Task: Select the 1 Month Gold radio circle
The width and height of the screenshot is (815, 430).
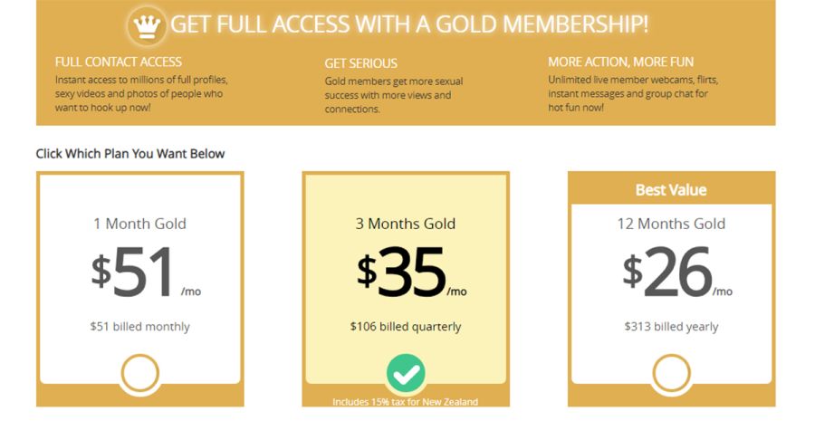Action: click(x=139, y=373)
